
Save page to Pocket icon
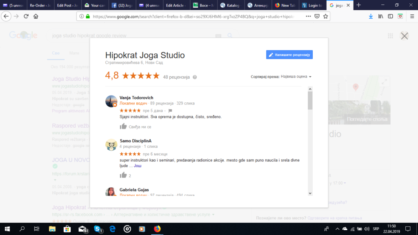(317, 16)
